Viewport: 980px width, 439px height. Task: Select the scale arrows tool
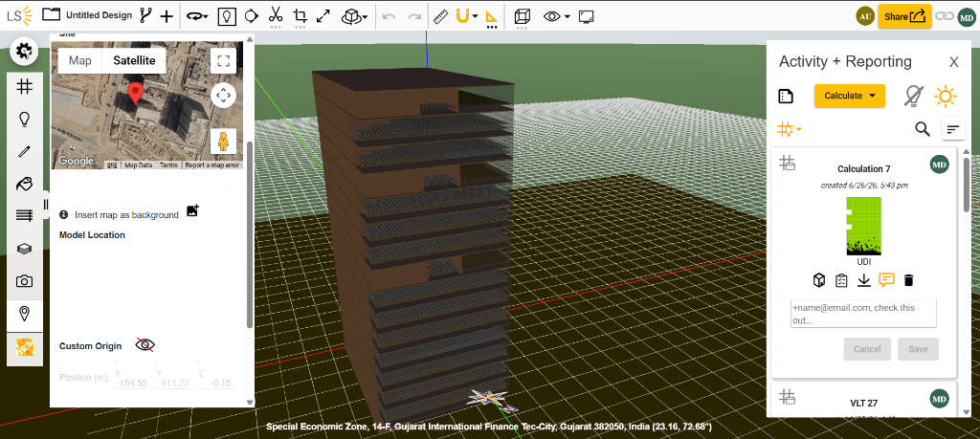(323, 16)
